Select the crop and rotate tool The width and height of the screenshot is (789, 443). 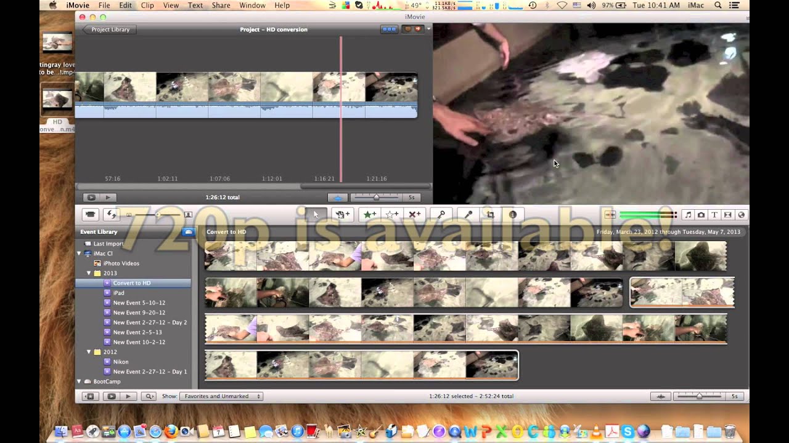click(491, 215)
